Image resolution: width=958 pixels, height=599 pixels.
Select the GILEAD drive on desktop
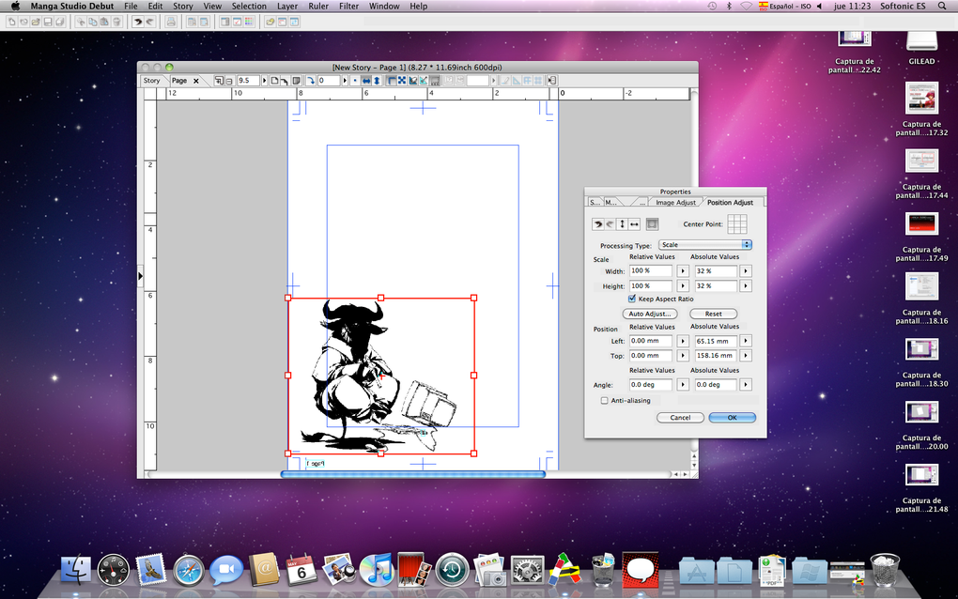click(x=921, y=48)
